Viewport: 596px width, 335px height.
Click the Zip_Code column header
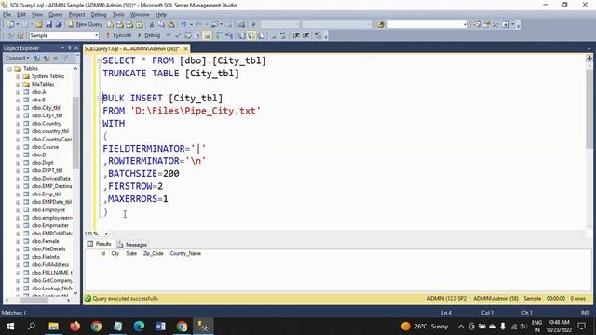pos(153,253)
